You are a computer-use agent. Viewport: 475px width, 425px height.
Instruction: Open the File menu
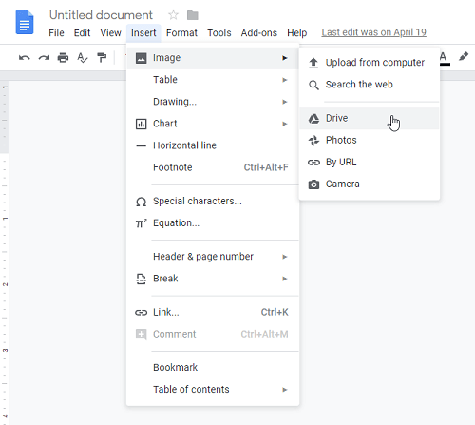click(56, 32)
